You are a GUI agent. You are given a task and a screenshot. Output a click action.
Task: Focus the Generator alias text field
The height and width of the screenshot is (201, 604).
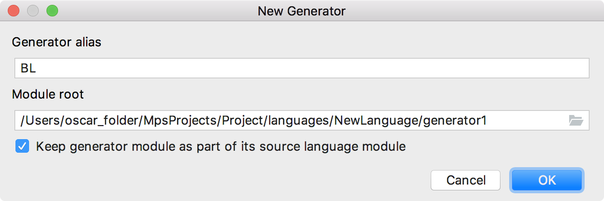(302, 69)
